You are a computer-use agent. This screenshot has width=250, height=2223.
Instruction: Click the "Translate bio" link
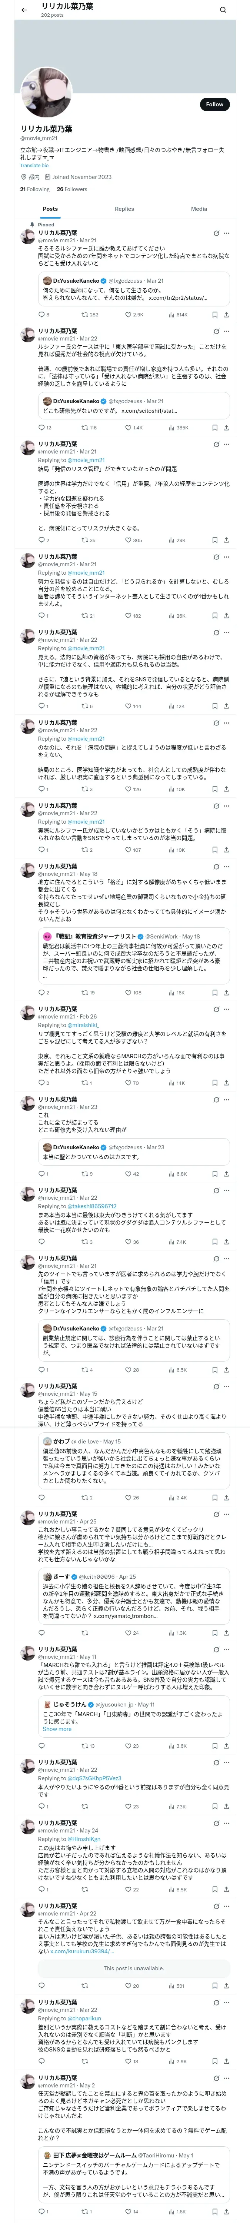34,165
